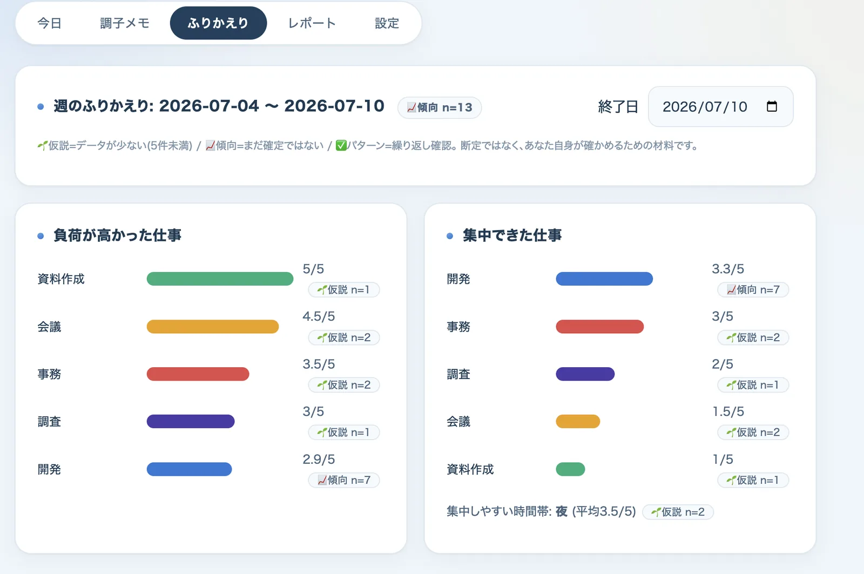The image size is (864, 574).
Task: Click the blue 開発 bar in 集中できた仕事
Action: click(604, 279)
